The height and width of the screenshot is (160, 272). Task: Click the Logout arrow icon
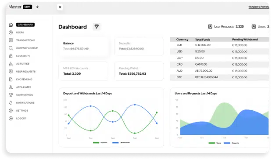[11, 118]
